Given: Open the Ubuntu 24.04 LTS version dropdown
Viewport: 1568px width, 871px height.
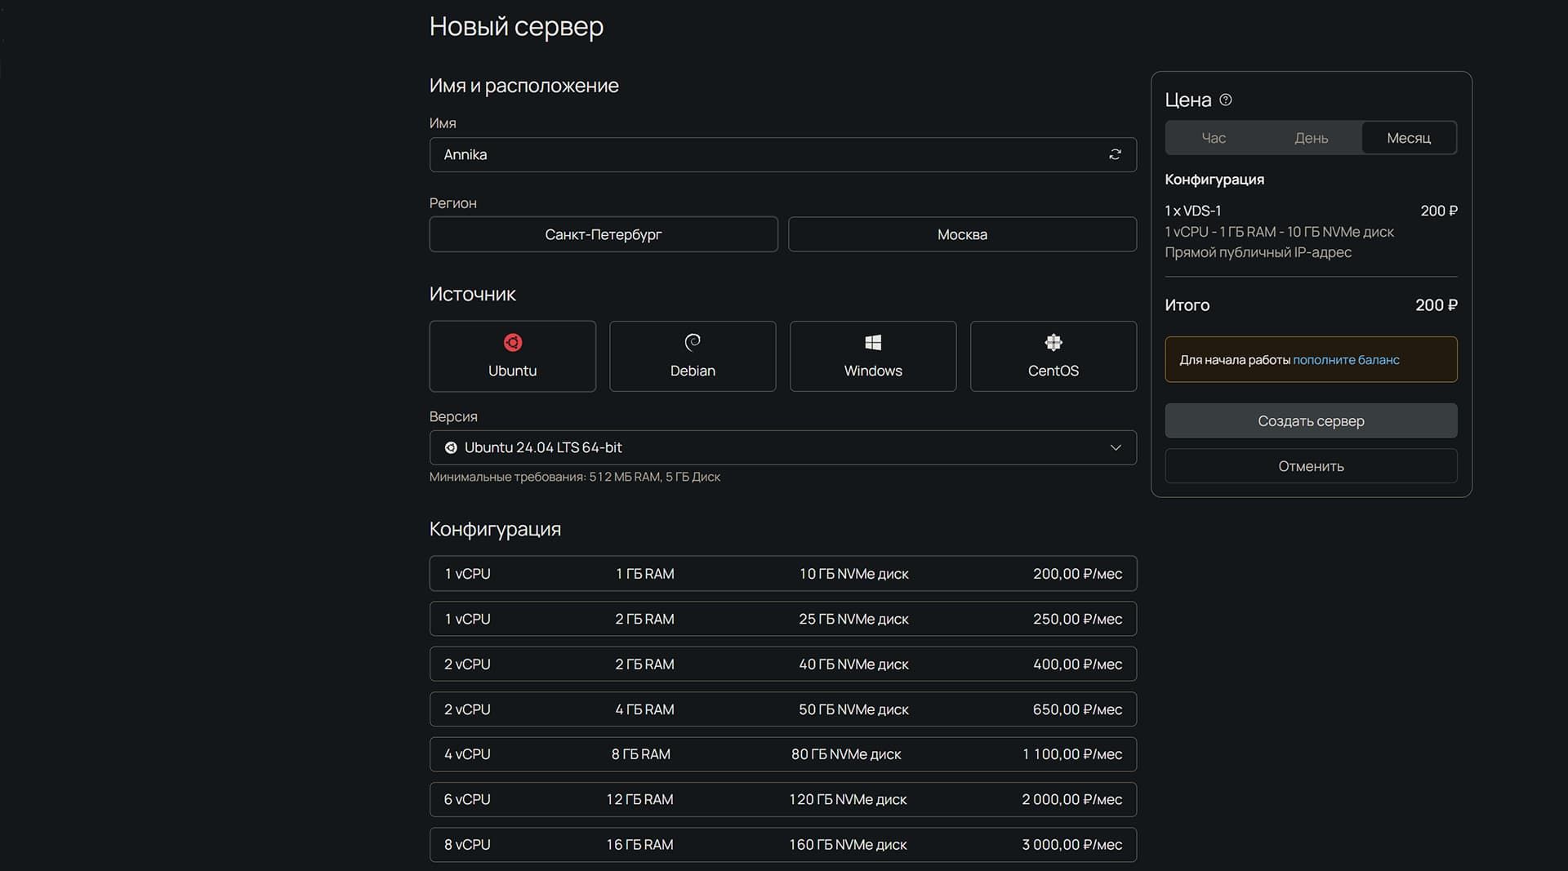Looking at the screenshot, I should [x=783, y=447].
